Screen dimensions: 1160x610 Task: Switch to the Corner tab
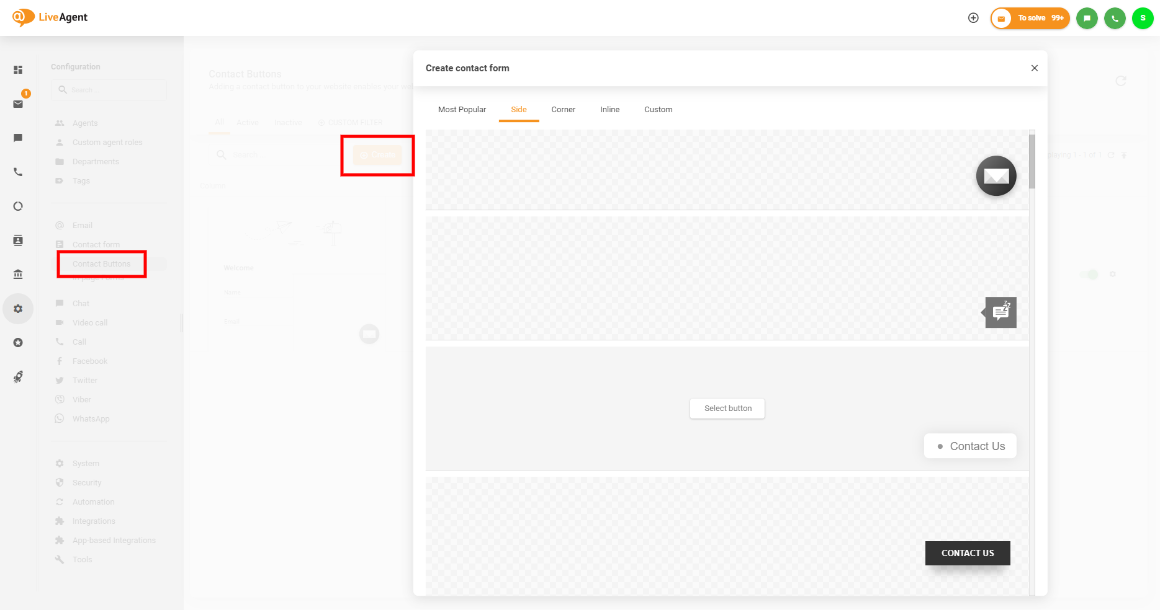point(563,110)
